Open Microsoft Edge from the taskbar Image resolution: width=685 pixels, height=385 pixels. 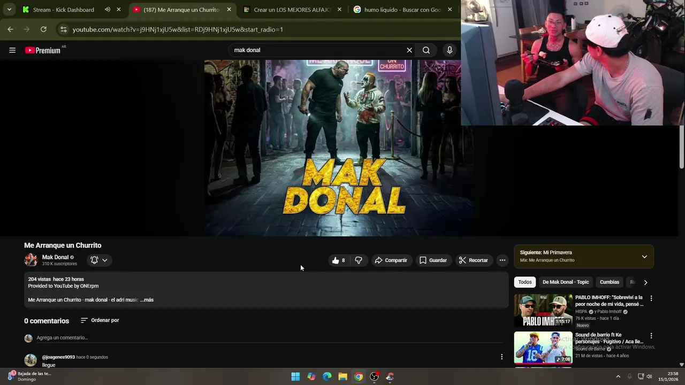pyautogui.click(x=327, y=376)
